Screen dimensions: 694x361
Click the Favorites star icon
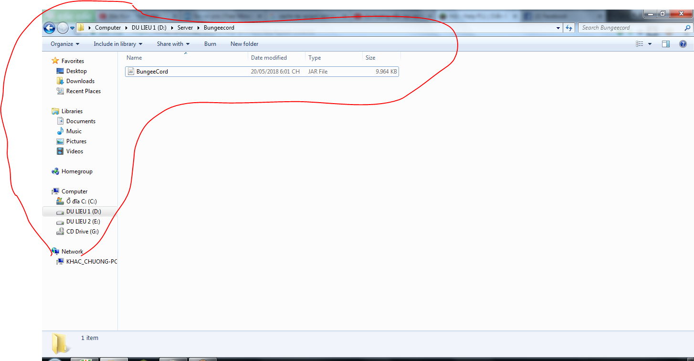tap(55, 61)
